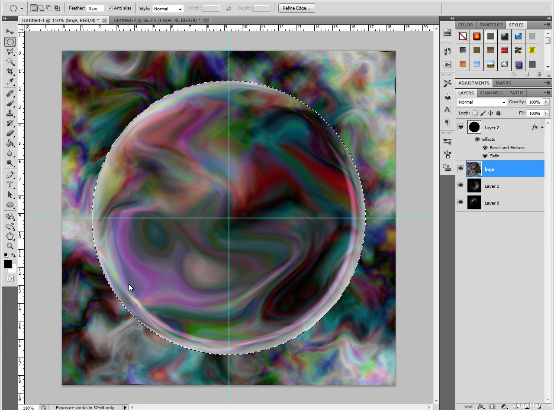The width and height of the screenshot is (554, 410).
Task: Toggle Satin effect visibility
Action: coord(485,156)
